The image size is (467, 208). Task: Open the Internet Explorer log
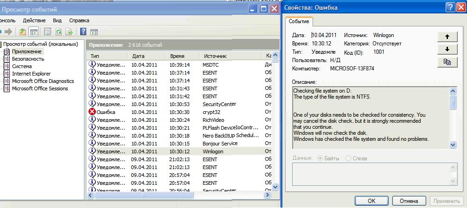point(31,74)
